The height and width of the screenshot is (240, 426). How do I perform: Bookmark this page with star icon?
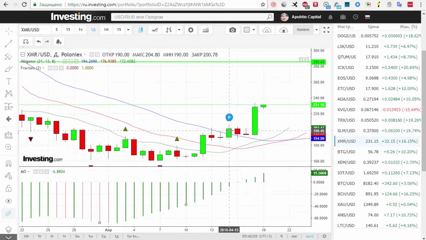pyautogui.click(x=263, y=4)
